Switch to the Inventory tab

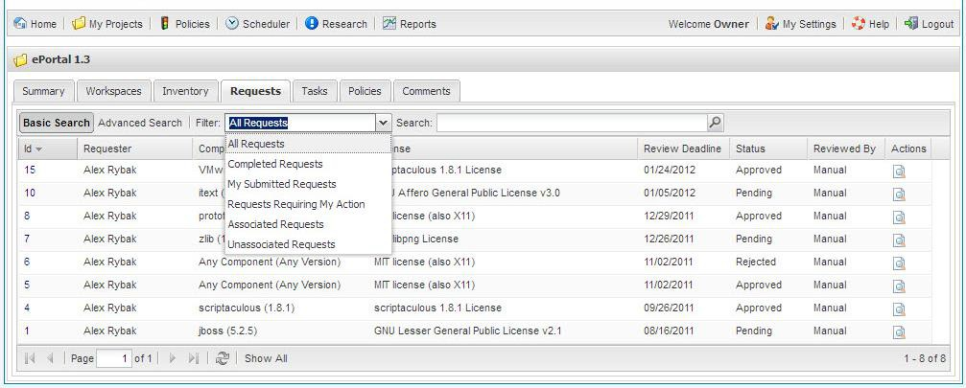click(185, 91)
